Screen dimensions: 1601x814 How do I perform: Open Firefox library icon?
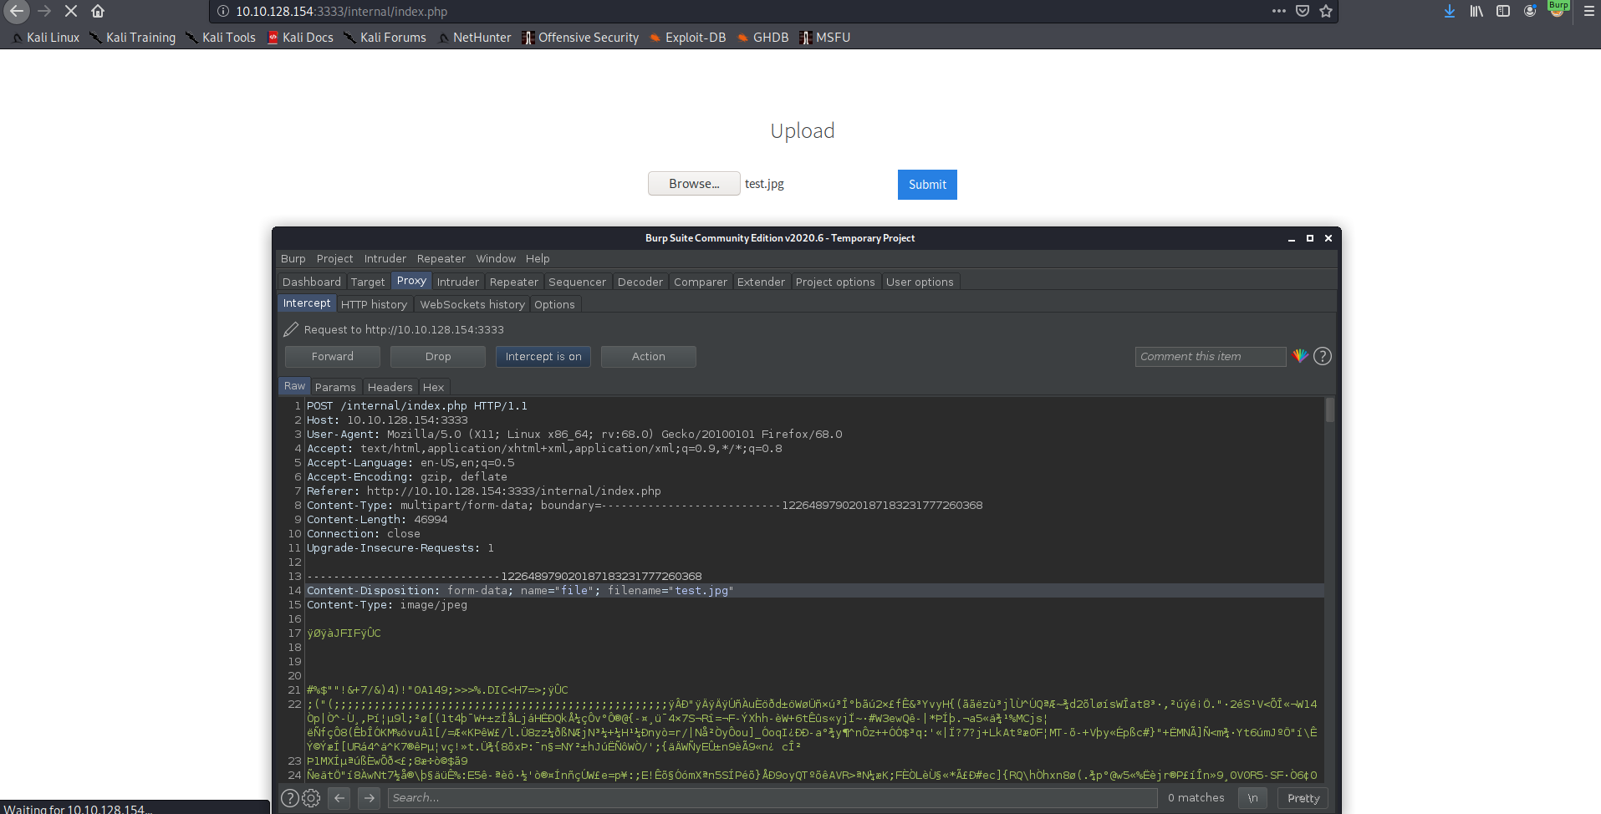click(1476, 11)
